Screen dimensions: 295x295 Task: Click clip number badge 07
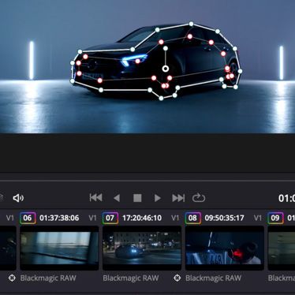click(110, 218)
